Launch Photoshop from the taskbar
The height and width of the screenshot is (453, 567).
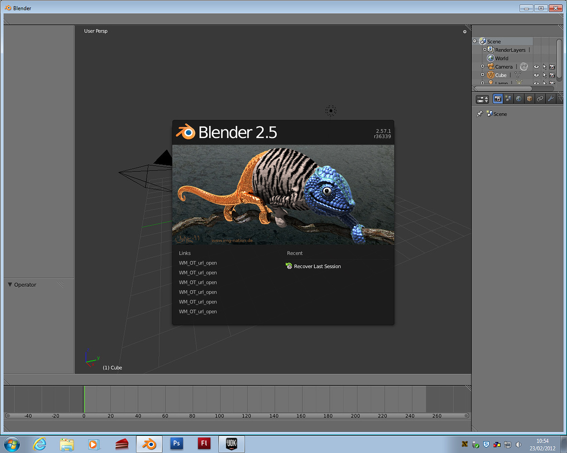[176, 444]
